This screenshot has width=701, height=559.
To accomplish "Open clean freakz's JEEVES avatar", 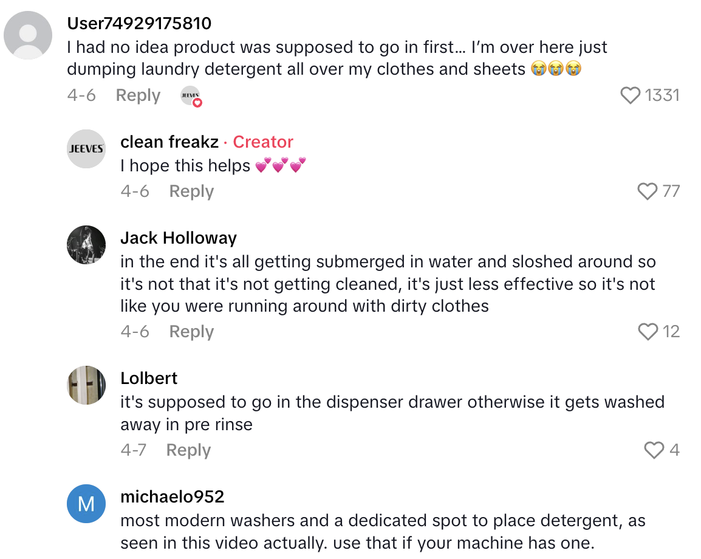I will click(x=86, y=149).
